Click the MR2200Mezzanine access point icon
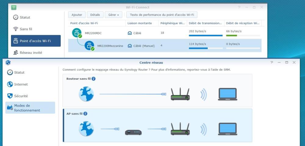The image size is (305, 146). [89, 46]
